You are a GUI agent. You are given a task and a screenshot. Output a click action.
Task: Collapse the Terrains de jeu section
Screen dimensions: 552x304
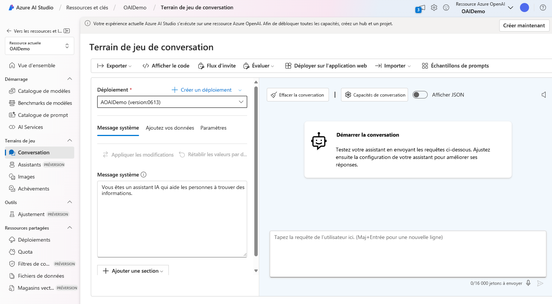point(69,141)
